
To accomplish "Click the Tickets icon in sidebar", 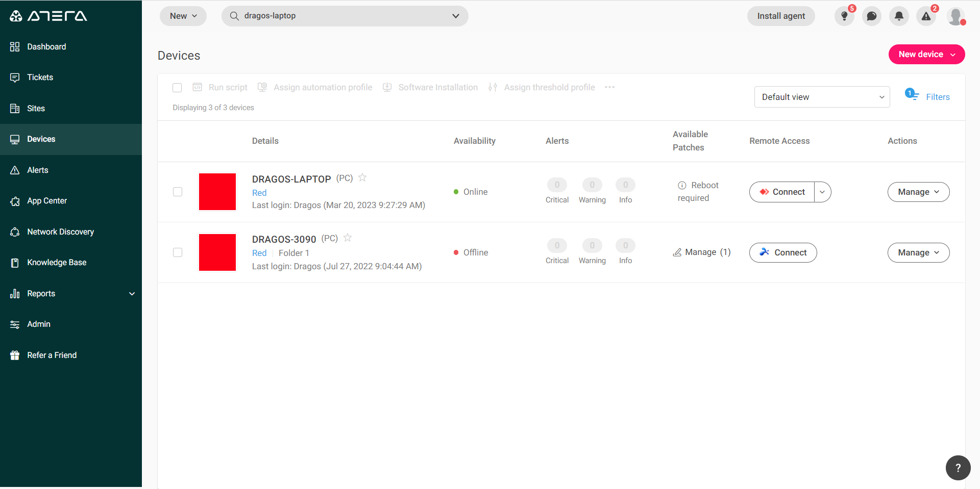I will pyautogui.click(x=15, y=78).
